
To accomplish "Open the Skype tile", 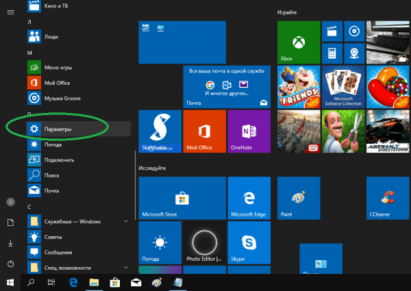I will point(249,242).
